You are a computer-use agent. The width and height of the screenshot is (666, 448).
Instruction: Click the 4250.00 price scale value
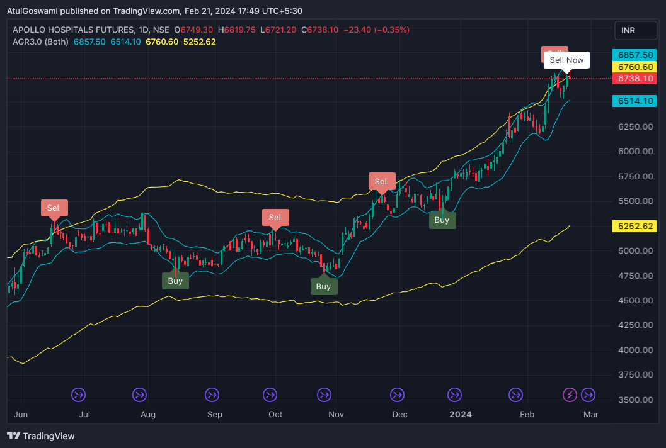click(636, 325)
